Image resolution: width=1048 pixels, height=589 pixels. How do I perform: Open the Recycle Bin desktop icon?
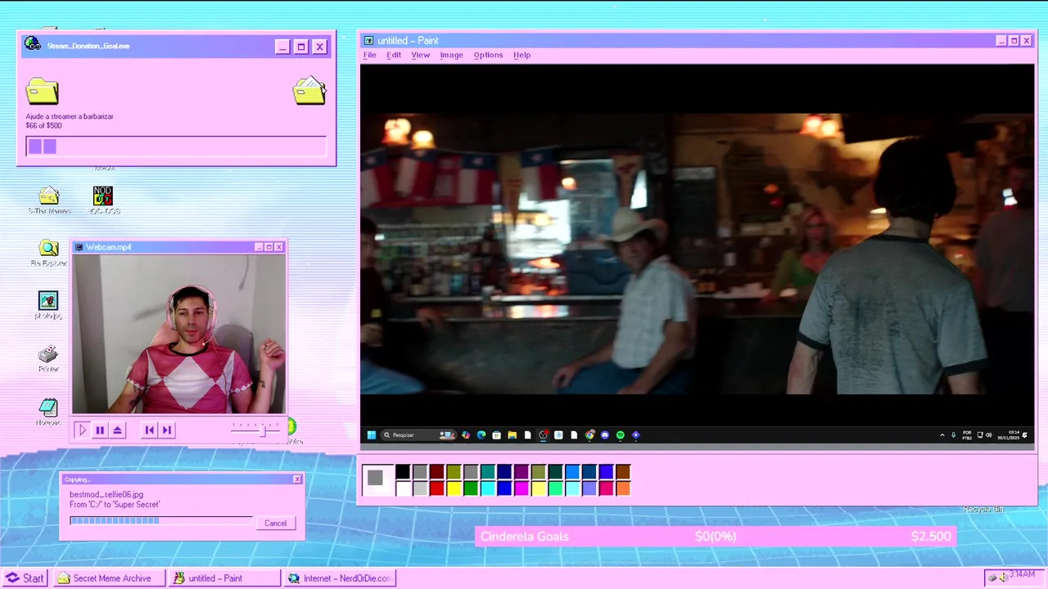tap(983, 509)
